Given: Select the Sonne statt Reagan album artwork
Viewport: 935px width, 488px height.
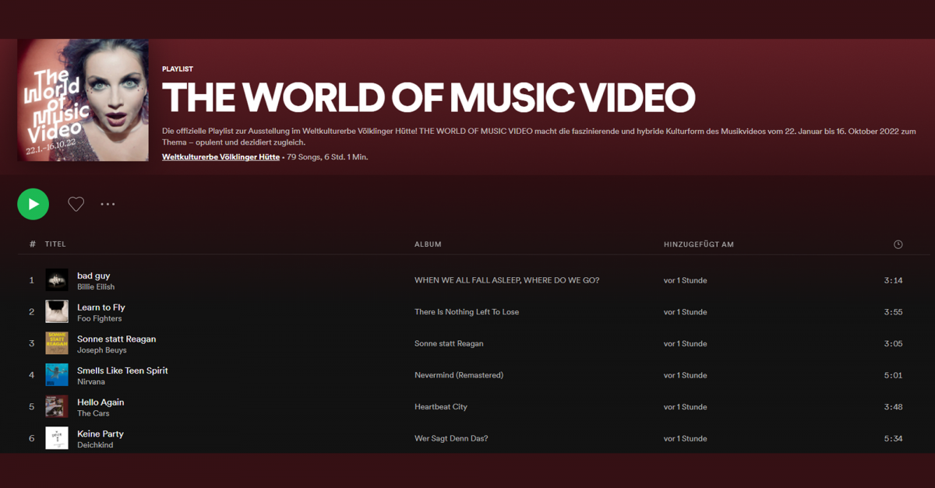Looking at the screenshot, I should 56,343.
